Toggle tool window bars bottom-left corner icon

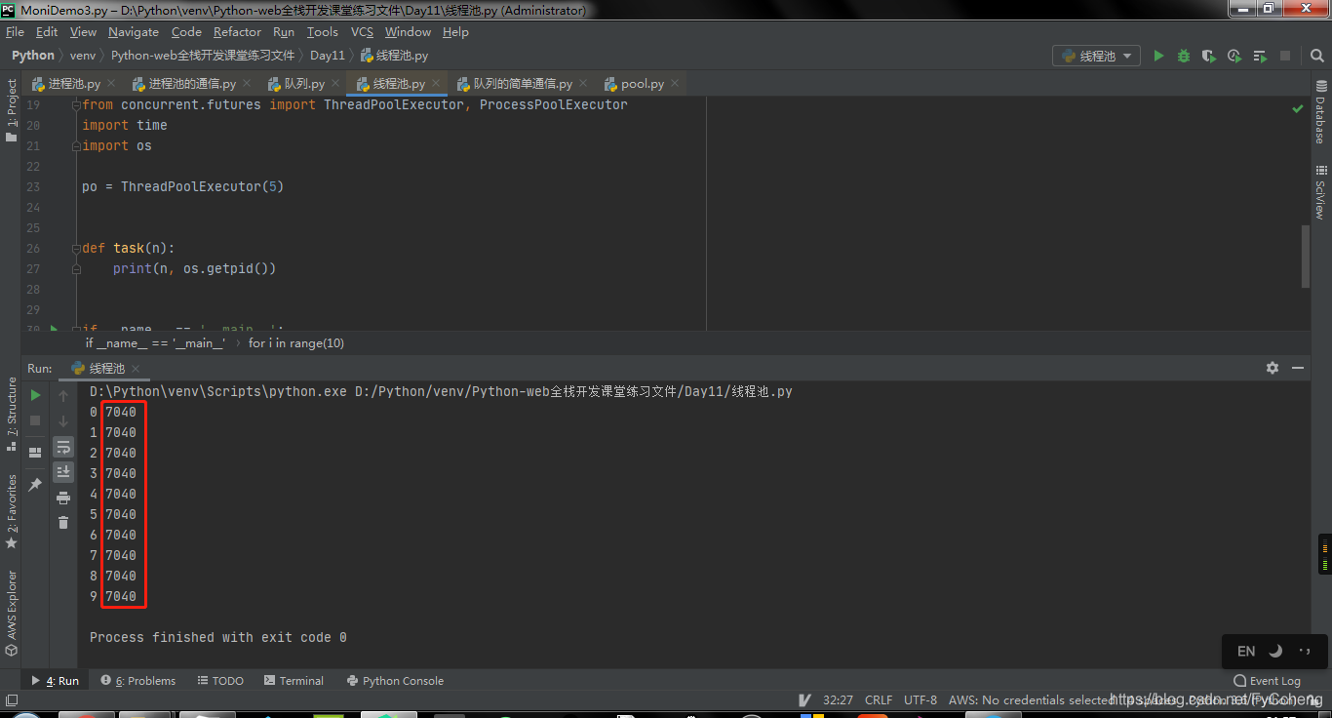12,699
